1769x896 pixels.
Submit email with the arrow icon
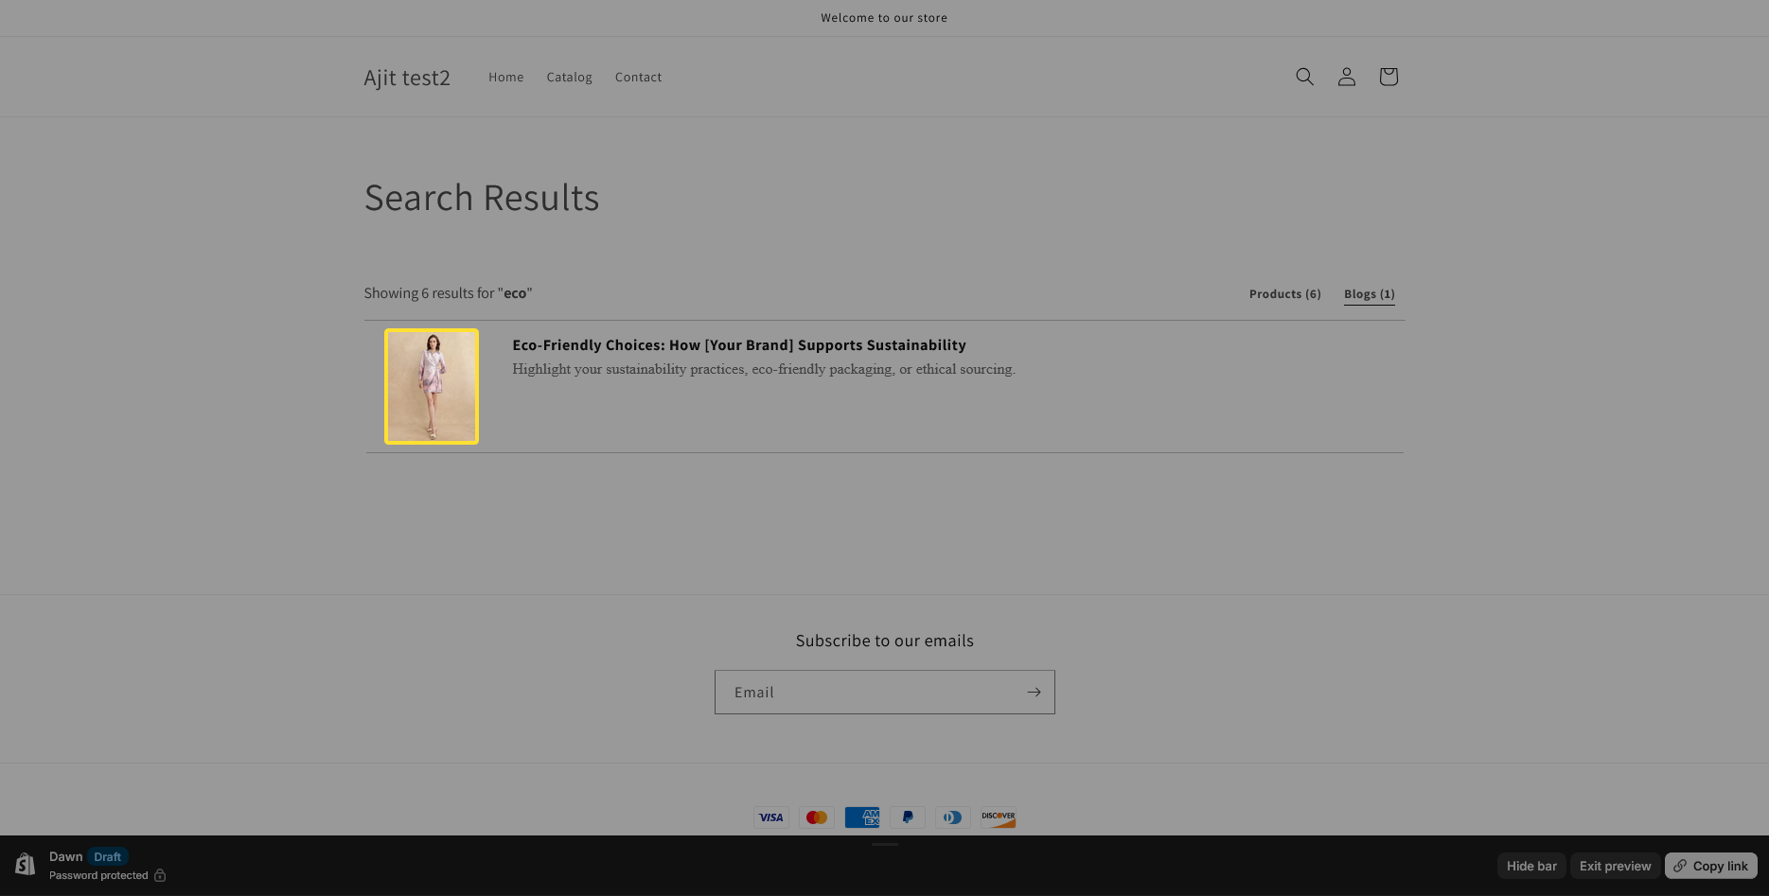1034,693
